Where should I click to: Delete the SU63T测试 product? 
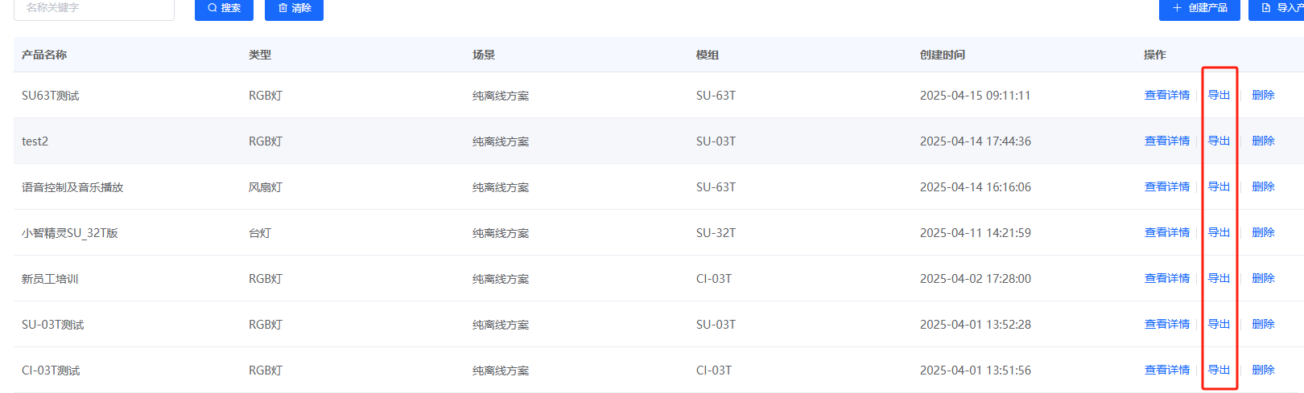click(1263, 95)
